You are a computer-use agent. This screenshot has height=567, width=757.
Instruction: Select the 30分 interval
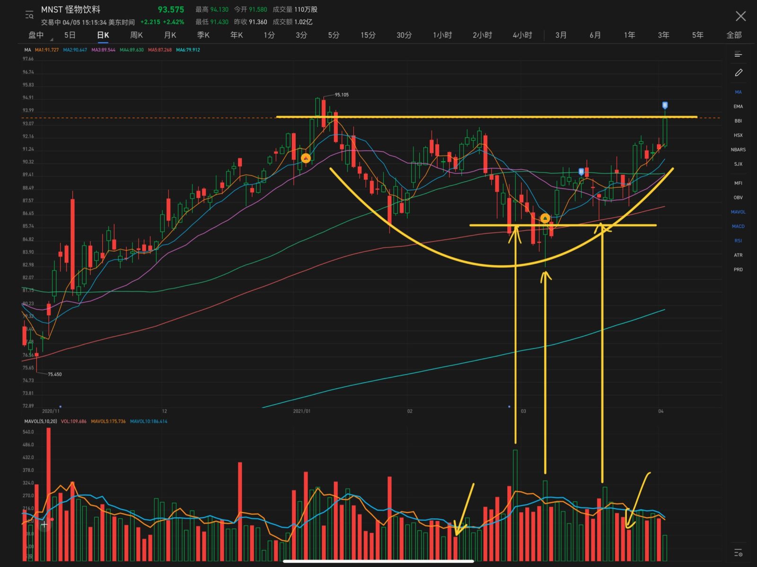(x=404, y=35)
